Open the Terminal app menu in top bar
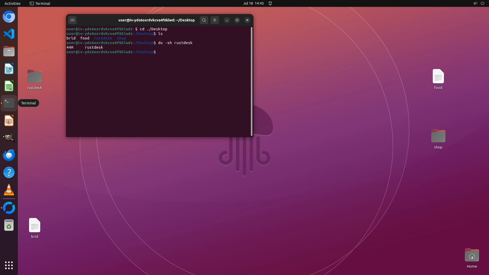This screenshot has height=275, width=489. [x=40, y=3]
